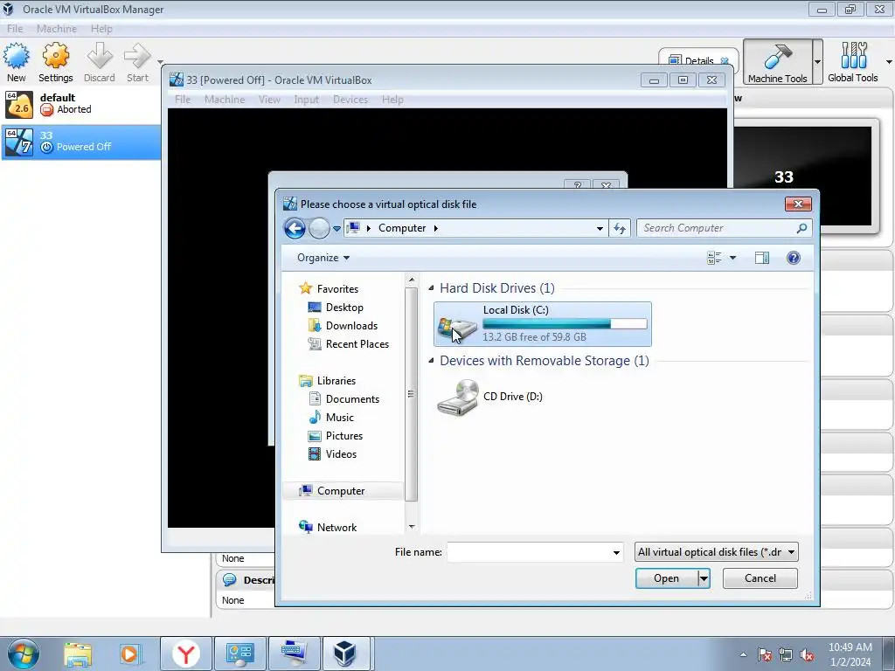Click navigation pane scroll down arrow

[x=412, y=527]
